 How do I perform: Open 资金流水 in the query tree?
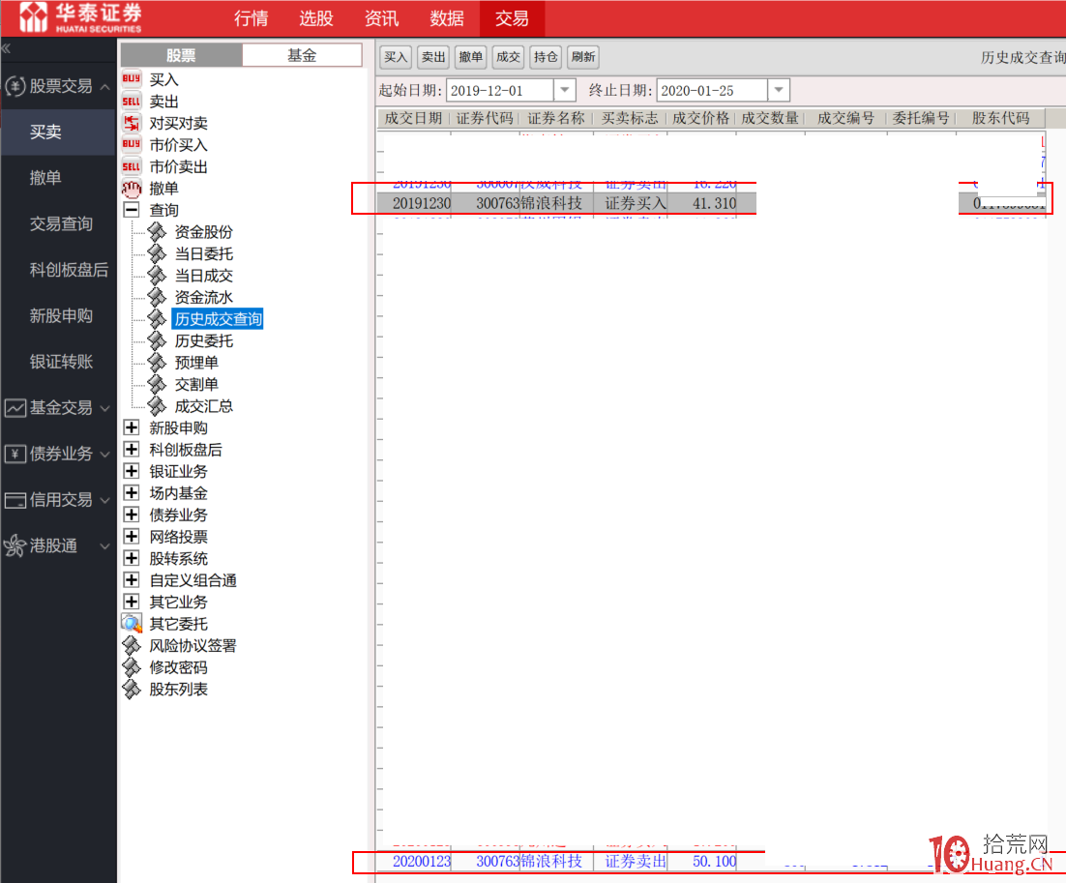[203, 297]
